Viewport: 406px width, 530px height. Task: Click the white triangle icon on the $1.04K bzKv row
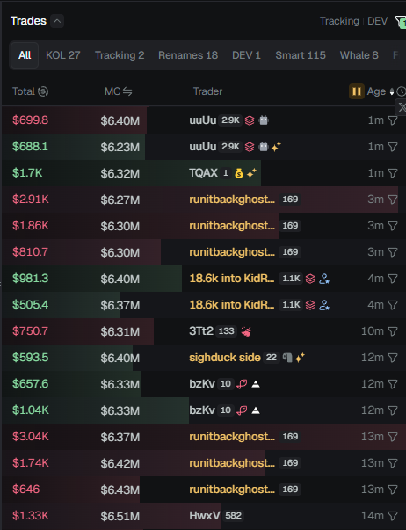click(256, 410)
